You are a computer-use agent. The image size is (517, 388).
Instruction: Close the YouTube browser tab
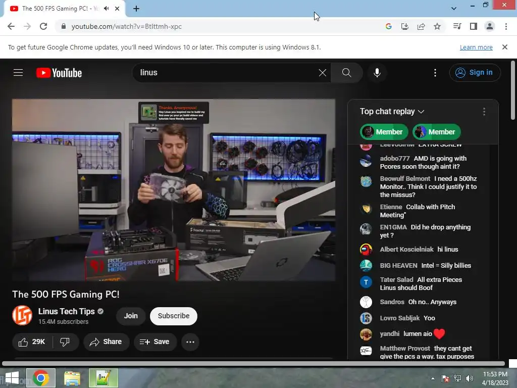pyautogui.click(x=117, y=9)
